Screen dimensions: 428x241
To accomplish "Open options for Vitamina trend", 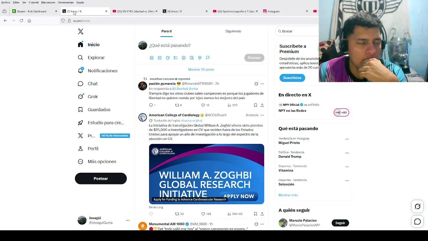I will point(347,167).
